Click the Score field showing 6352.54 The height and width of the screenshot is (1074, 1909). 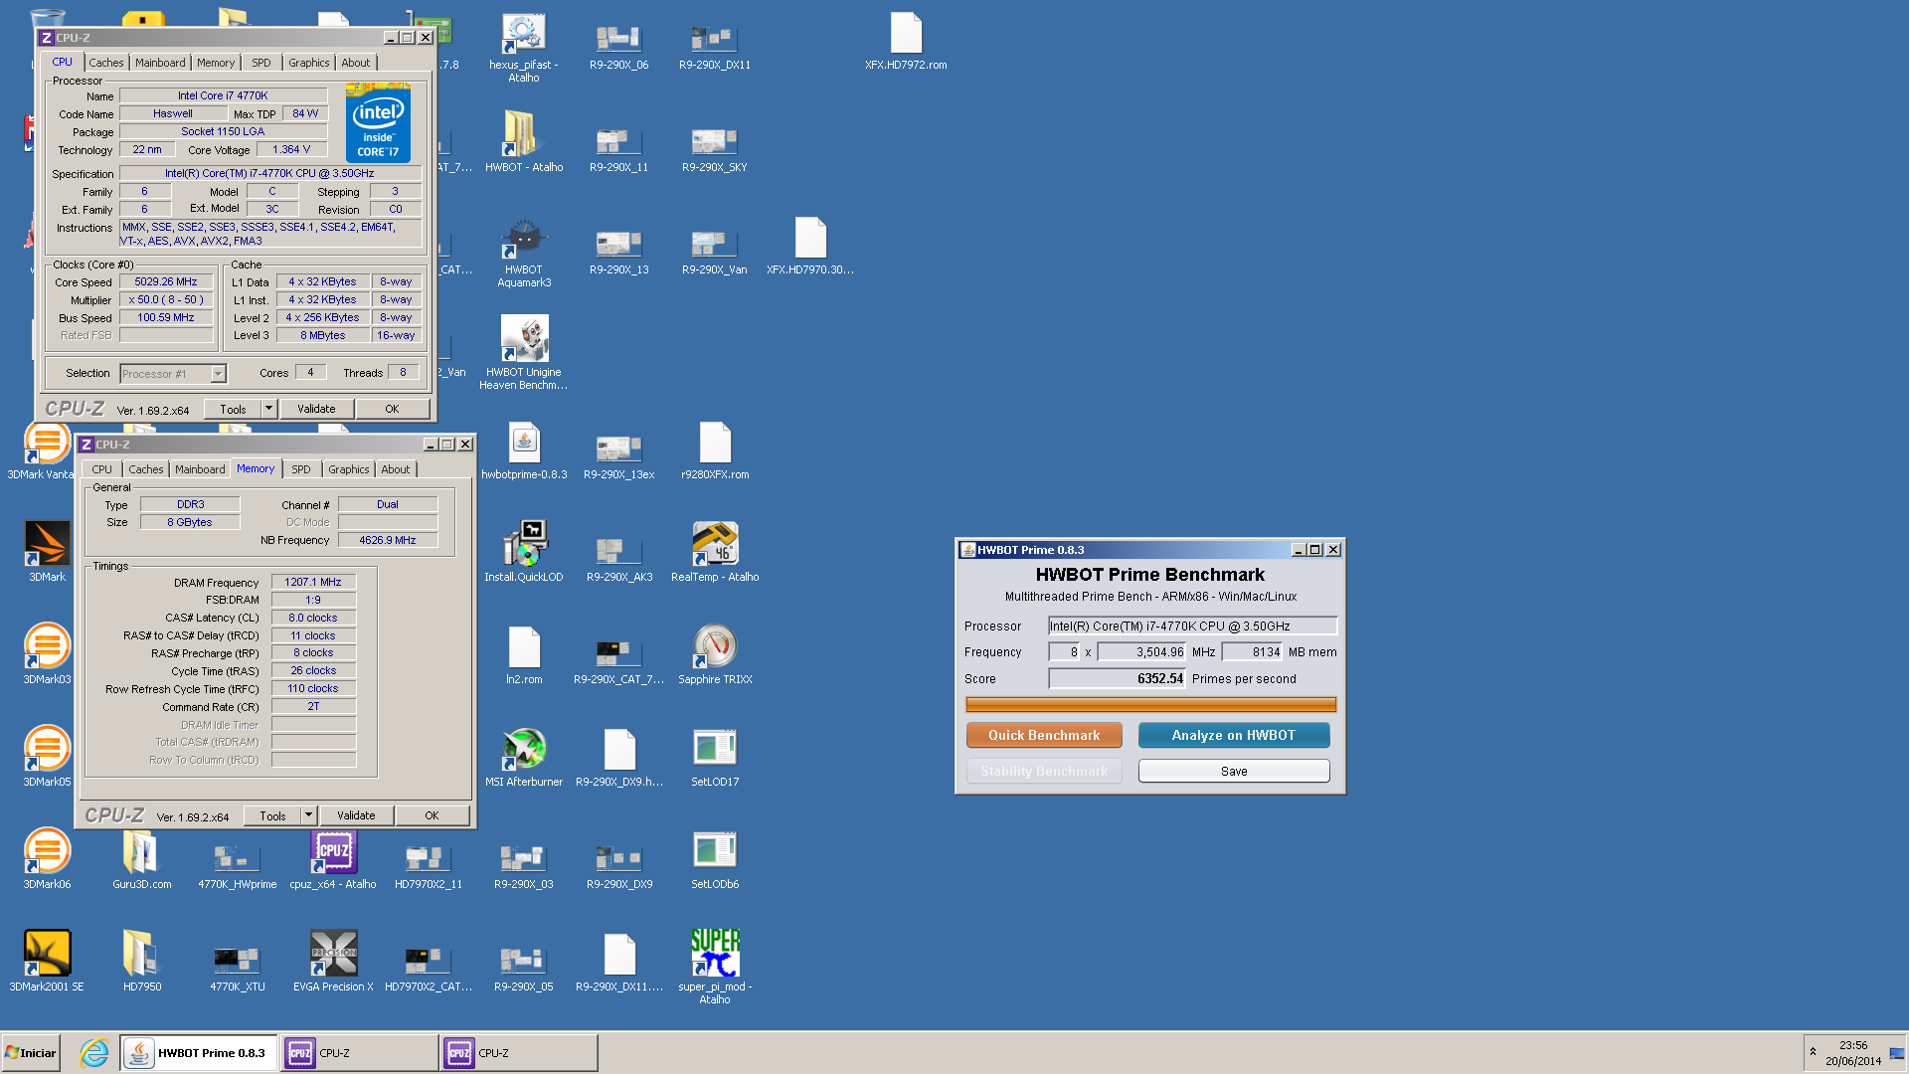1117,678
